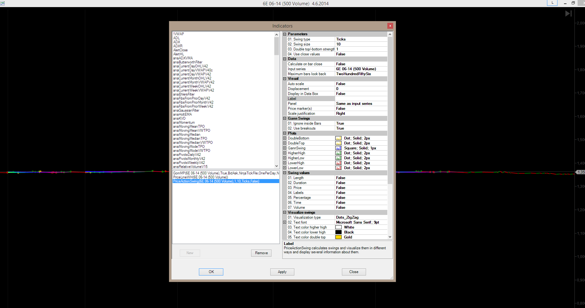Click the HigherLow plot style icon

point(339,158)
